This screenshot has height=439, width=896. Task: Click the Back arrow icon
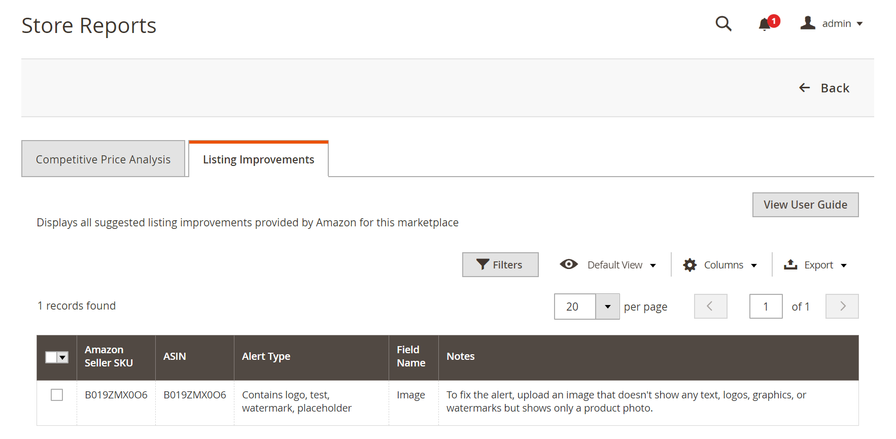[805, 88]
